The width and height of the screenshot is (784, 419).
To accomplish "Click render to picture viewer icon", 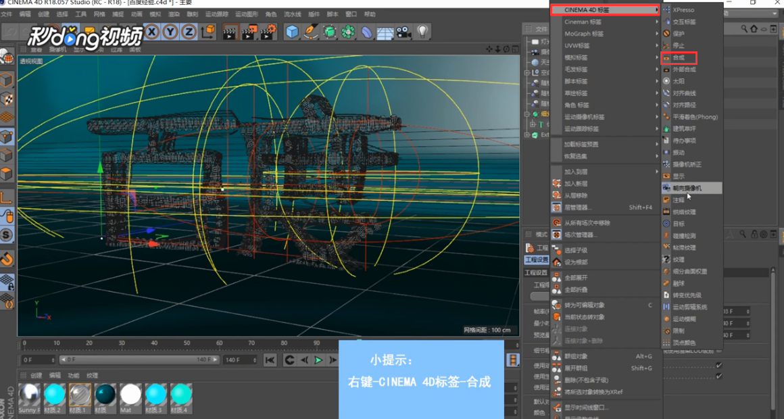I will tap(249, 32).
